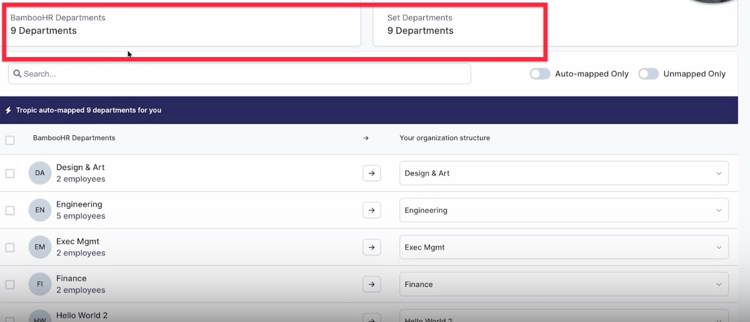Click the Exec Mgmt mapping arrow button

click(372, 247)
